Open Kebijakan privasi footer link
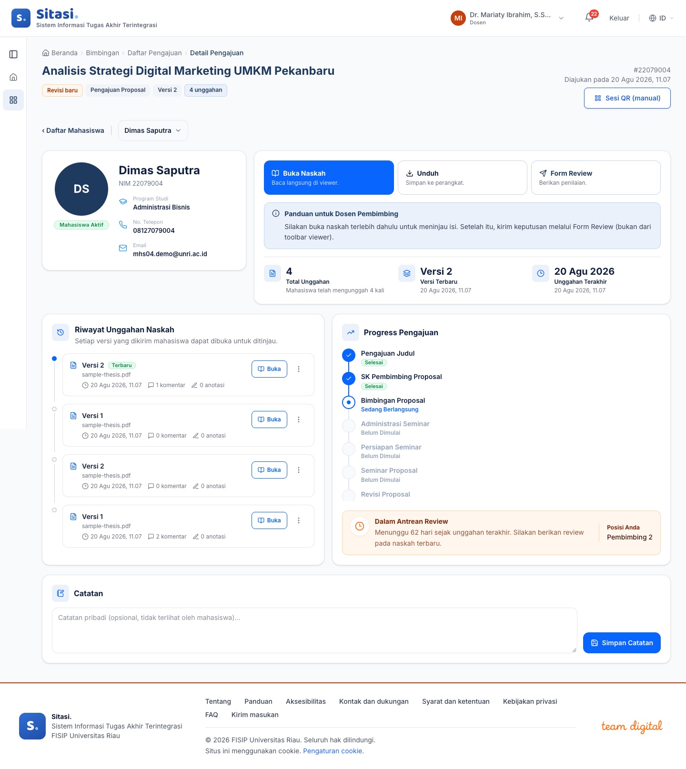 click(530, 701)
